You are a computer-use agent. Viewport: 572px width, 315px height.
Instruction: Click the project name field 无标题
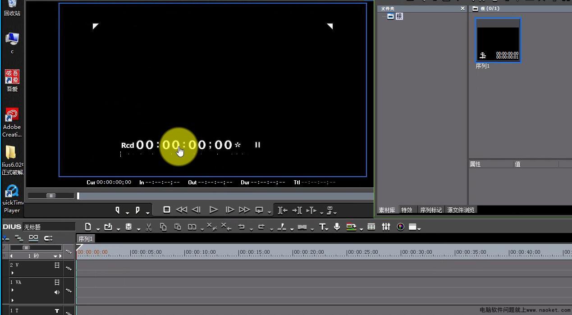click(49, 227)
